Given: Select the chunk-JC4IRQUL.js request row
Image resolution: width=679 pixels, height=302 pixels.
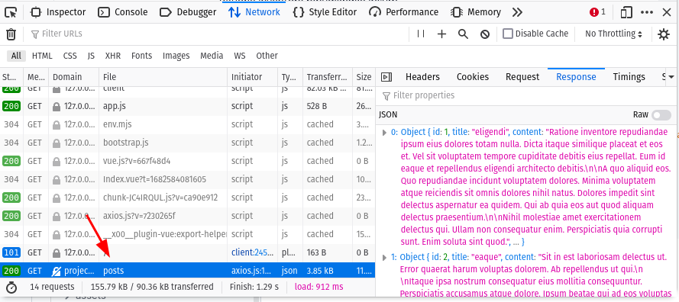Looking at the screenshot, I should click(x=187, y=198).
